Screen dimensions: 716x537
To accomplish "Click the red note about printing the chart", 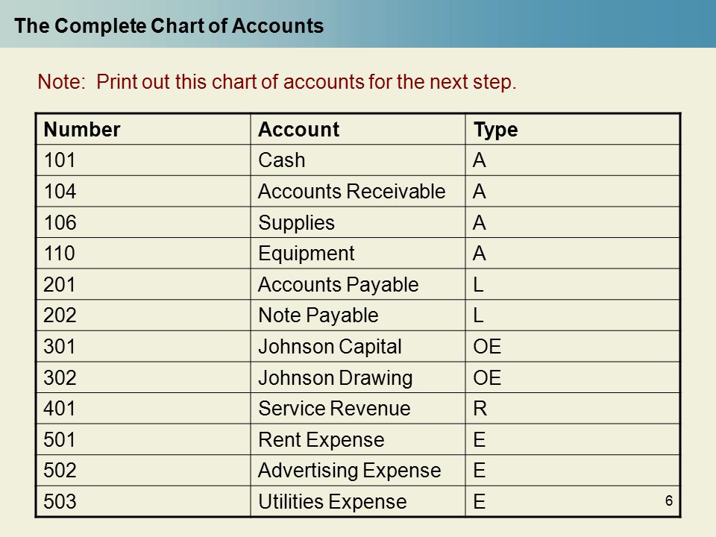I will (x=277, y=82).
